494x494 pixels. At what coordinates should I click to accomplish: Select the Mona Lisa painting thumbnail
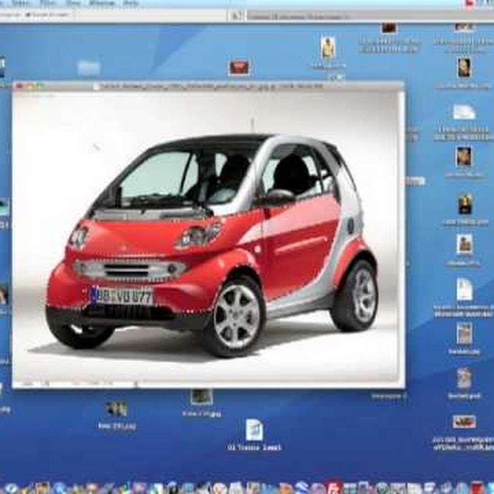click(x=465, y=204)
